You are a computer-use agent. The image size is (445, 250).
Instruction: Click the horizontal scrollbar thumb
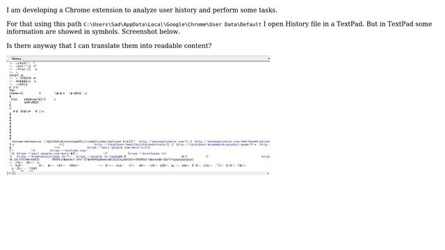click(x=14, y=173)
